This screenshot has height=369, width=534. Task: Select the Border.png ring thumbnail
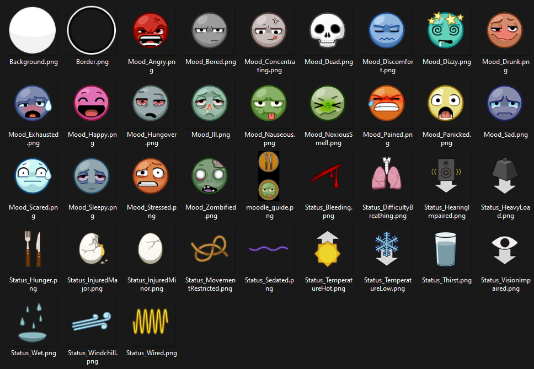click(x=92, y=30)
